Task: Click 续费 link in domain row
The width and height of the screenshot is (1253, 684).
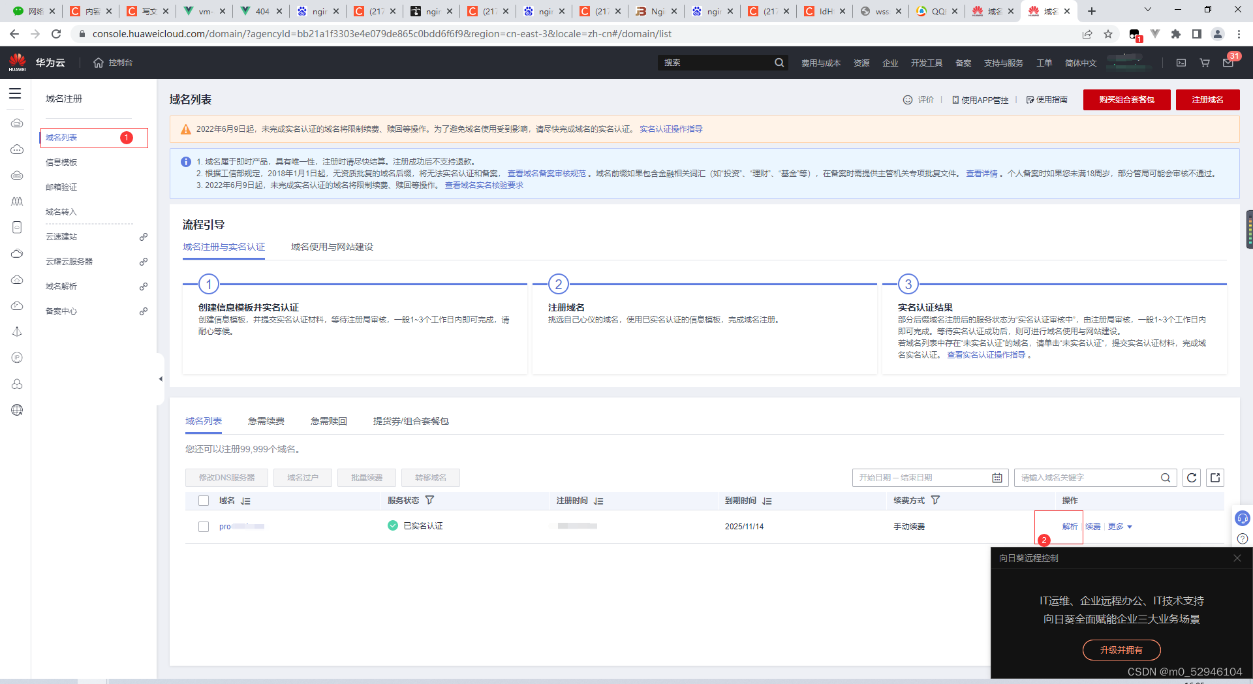Action: 1093,527
